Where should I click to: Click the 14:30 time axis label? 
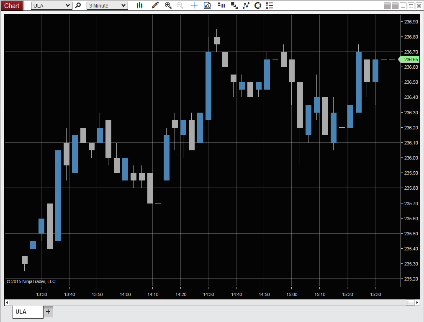208,294
